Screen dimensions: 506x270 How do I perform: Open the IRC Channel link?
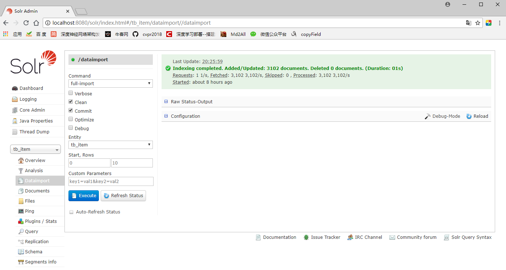365,237
